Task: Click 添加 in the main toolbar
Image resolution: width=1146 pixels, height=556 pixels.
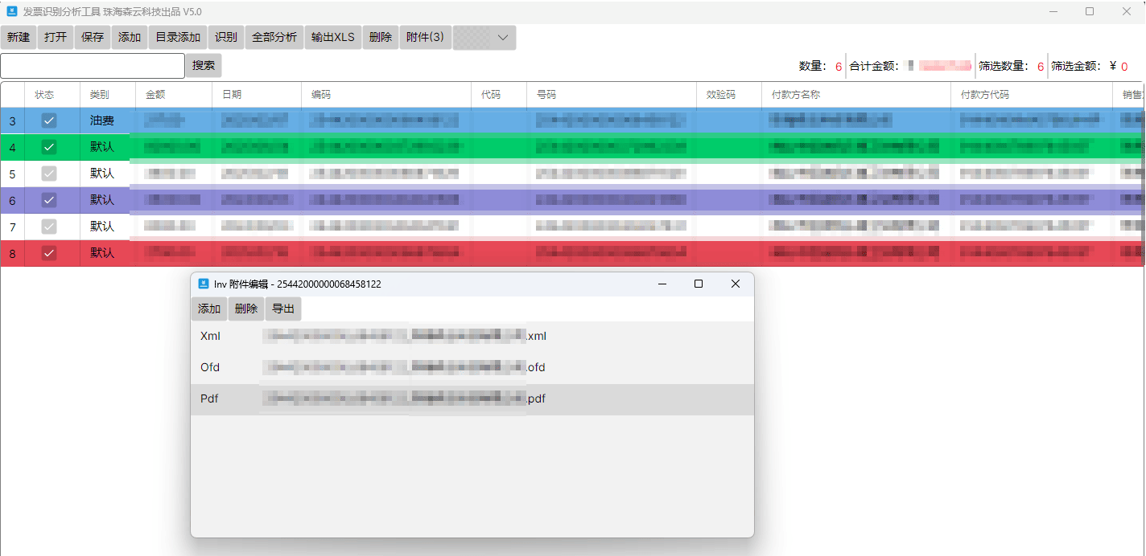Action: (130, 38)
